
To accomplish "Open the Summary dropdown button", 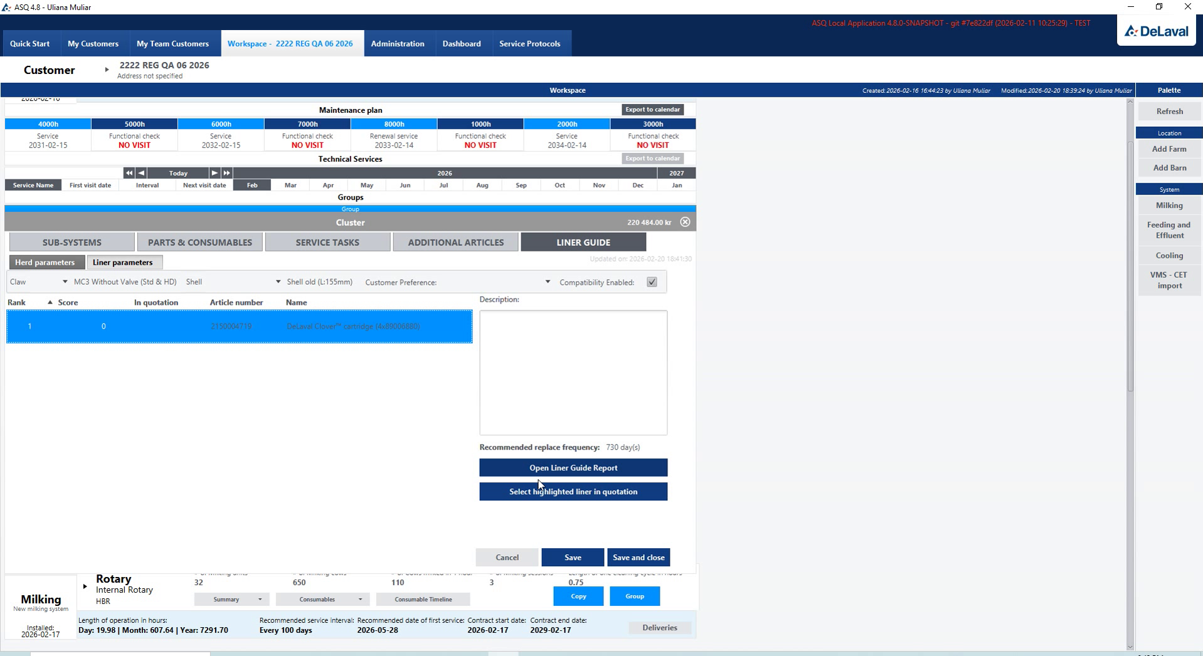I will click(x=231, y=600).
